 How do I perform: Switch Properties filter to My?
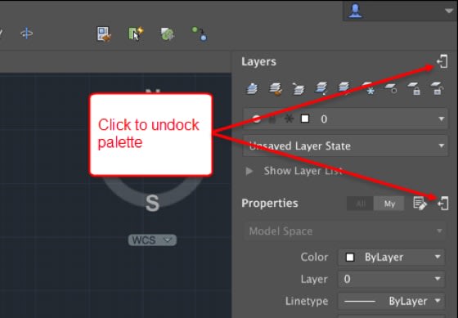coord(389,204)
